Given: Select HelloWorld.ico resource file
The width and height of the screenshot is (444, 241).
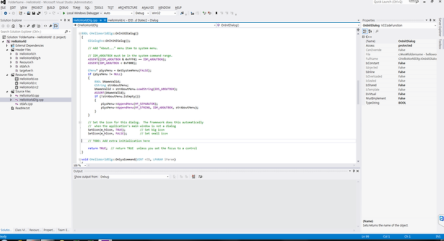Looking at the screenshot, I should click(x=28, y=79).
